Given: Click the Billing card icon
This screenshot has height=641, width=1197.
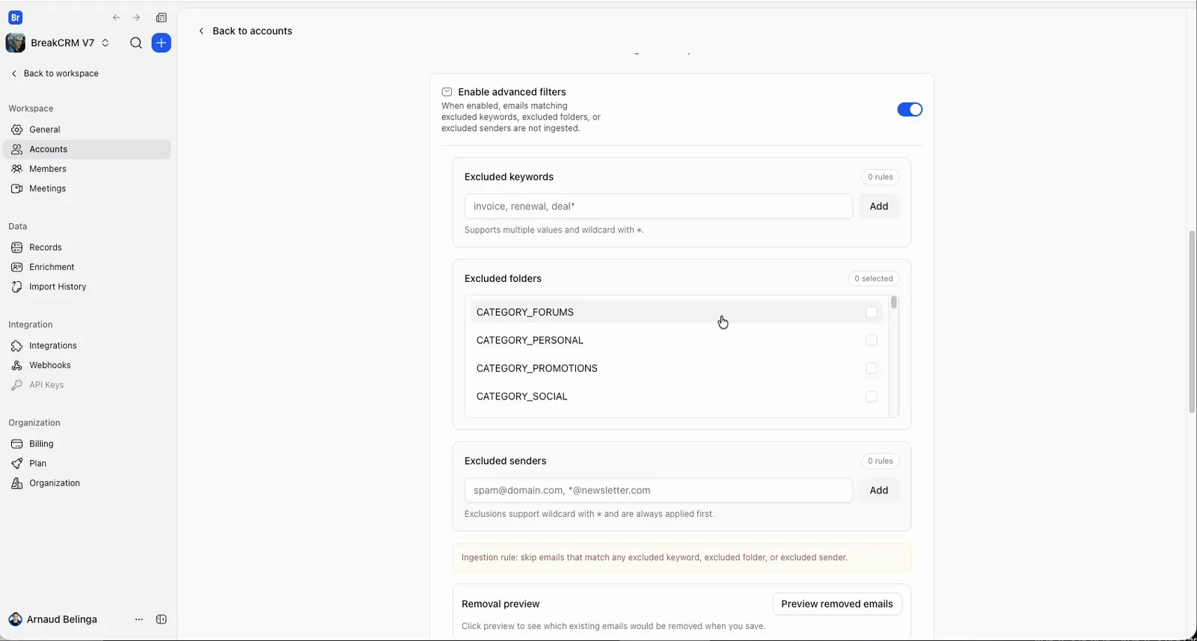Looking at the screenshot, I should point(16,444).
